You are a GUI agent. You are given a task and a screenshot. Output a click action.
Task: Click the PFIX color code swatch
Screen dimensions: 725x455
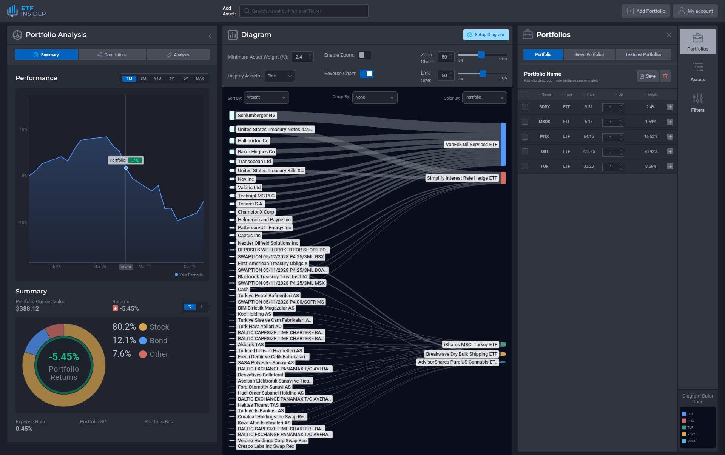684,421
